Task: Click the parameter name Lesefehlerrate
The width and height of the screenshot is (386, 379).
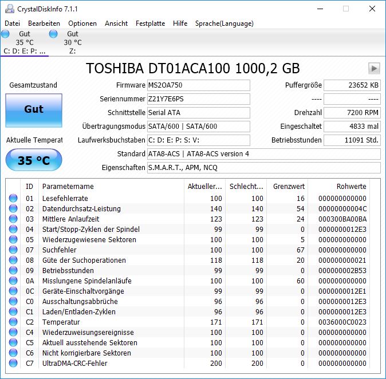Action: [65, 198]
